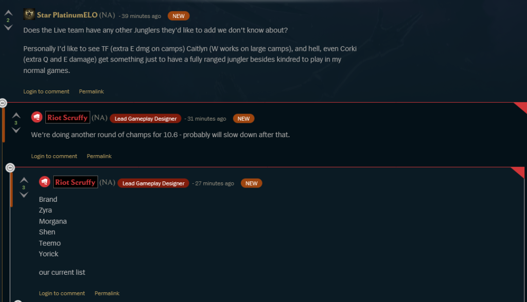
Task: Collapse the champion list reply thread
Action: (x=10, y=167)
